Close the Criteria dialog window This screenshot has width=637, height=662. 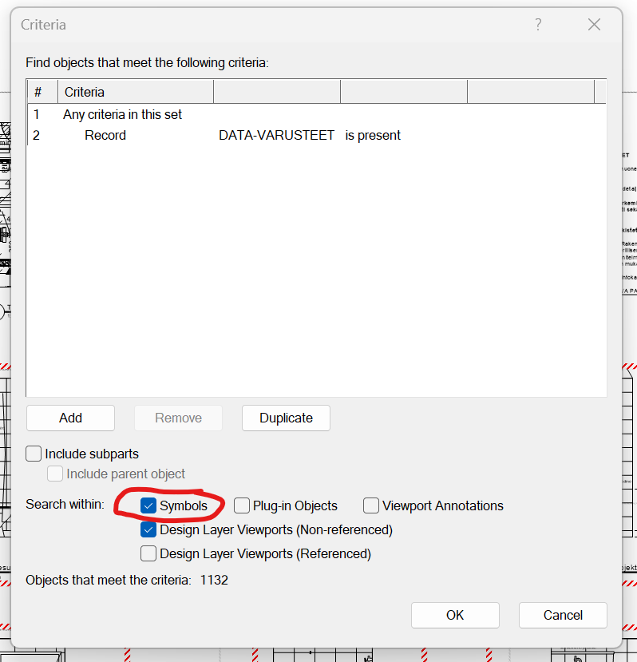[x=594, y=25]
